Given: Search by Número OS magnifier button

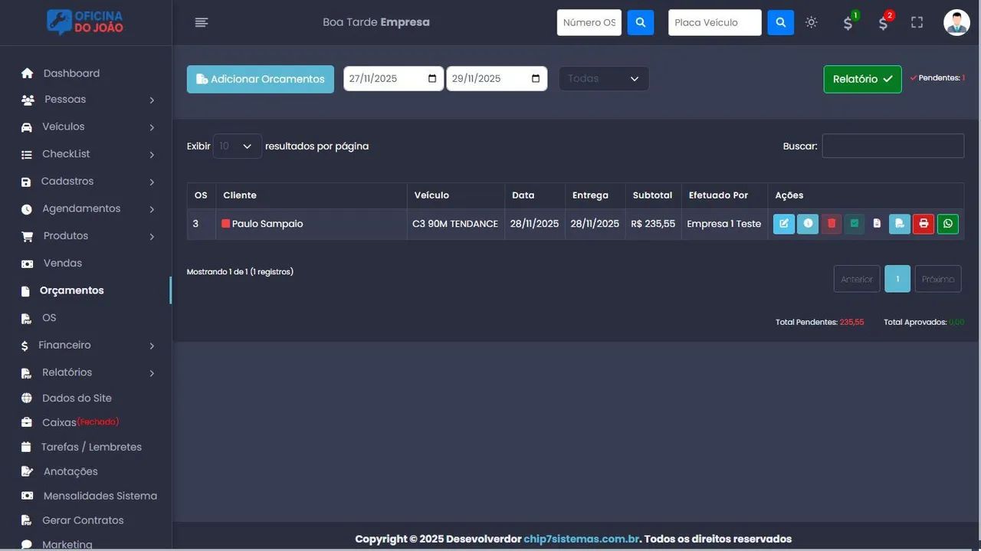Looking at the screenshot, I should coord(641,22).
